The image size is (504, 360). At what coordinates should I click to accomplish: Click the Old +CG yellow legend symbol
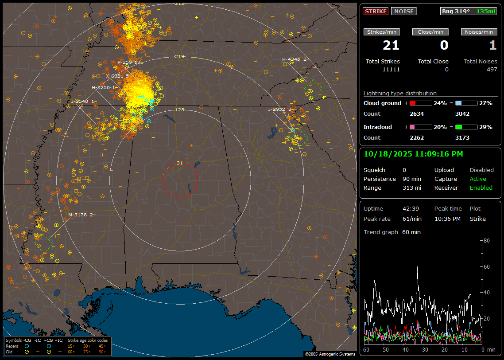click(49, 352)
